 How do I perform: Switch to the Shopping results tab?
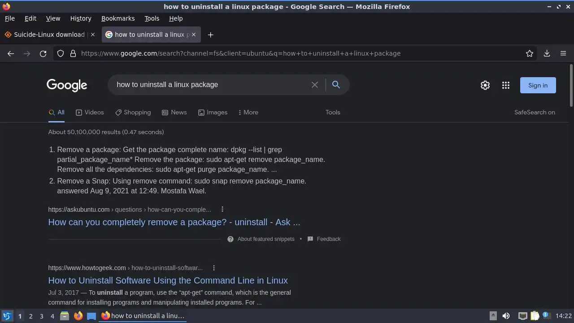133,113
